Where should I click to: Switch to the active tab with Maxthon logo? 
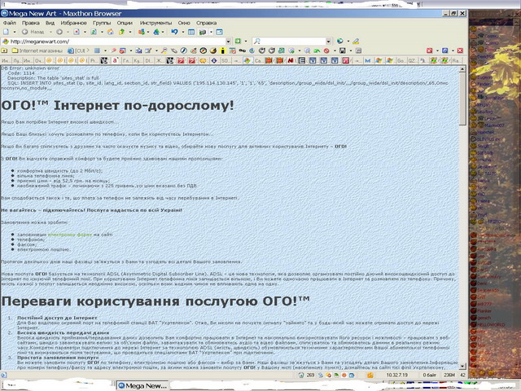click(247, 60)
